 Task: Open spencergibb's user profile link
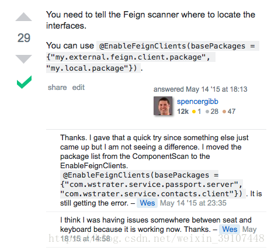(197, 102)
